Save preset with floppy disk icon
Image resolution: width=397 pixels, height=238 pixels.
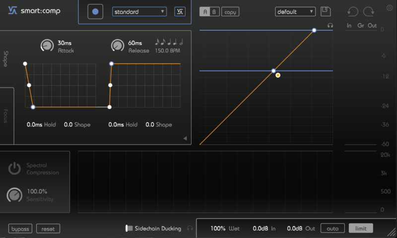point(326,11)
